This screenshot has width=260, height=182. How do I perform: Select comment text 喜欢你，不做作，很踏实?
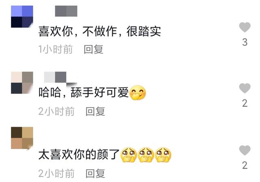100,31
